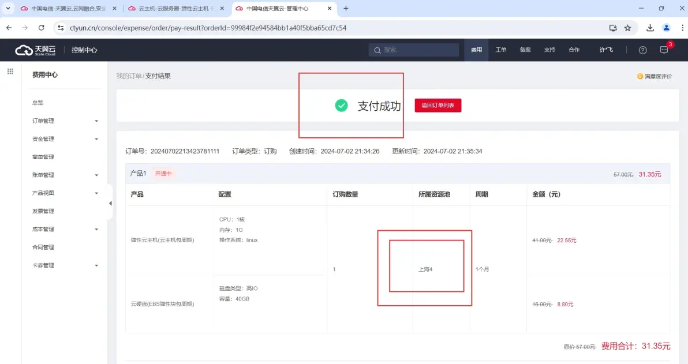Go to 控制中心 link in header
688x364 pixels.
pyautogui.click(x=84, y=50)
